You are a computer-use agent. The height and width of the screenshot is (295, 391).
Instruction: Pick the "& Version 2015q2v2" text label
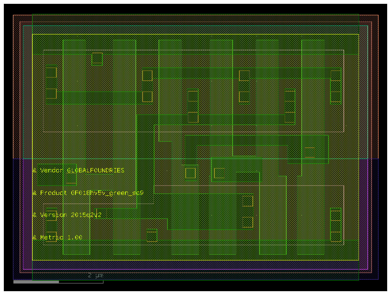[x=67, y=215]
